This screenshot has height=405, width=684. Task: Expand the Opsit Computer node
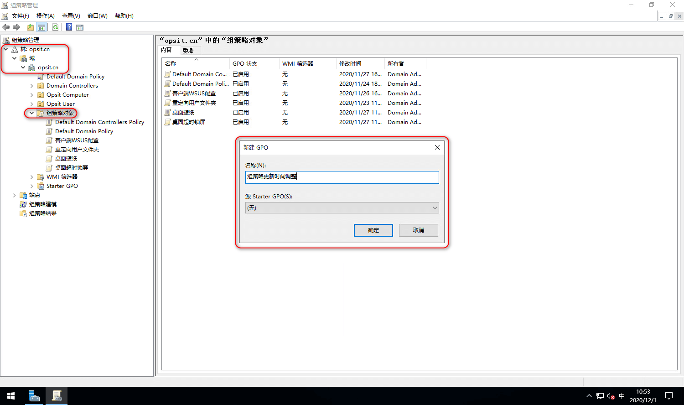point(32,95)
